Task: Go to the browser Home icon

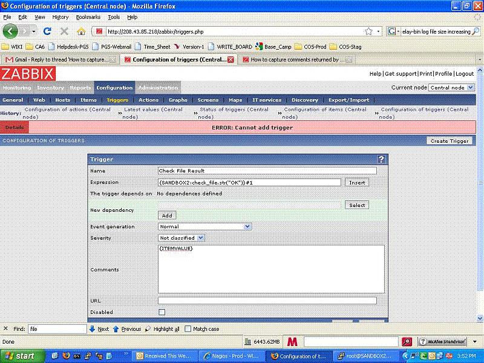Action: (80, 31)
